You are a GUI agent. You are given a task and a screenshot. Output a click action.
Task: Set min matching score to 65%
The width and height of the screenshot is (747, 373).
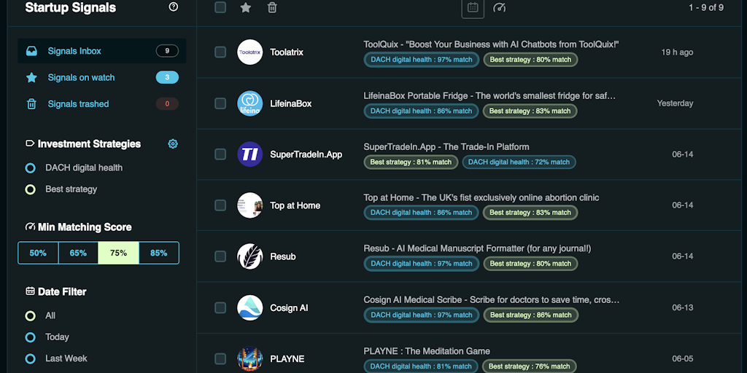[78, 253]
